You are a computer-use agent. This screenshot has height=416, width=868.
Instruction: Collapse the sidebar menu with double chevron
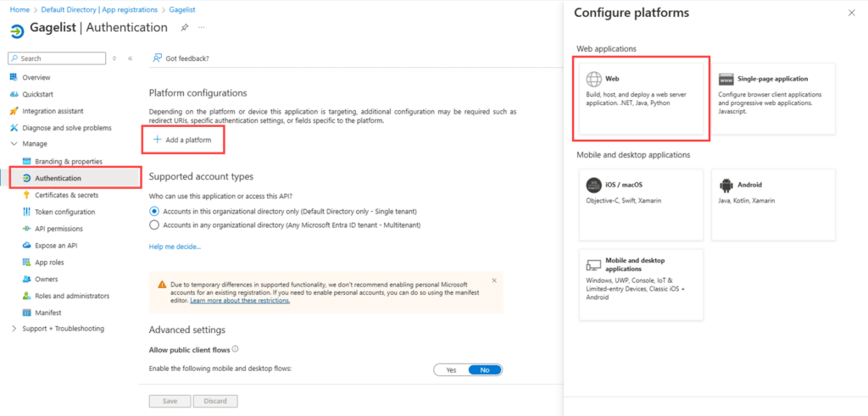click(130, 58)
